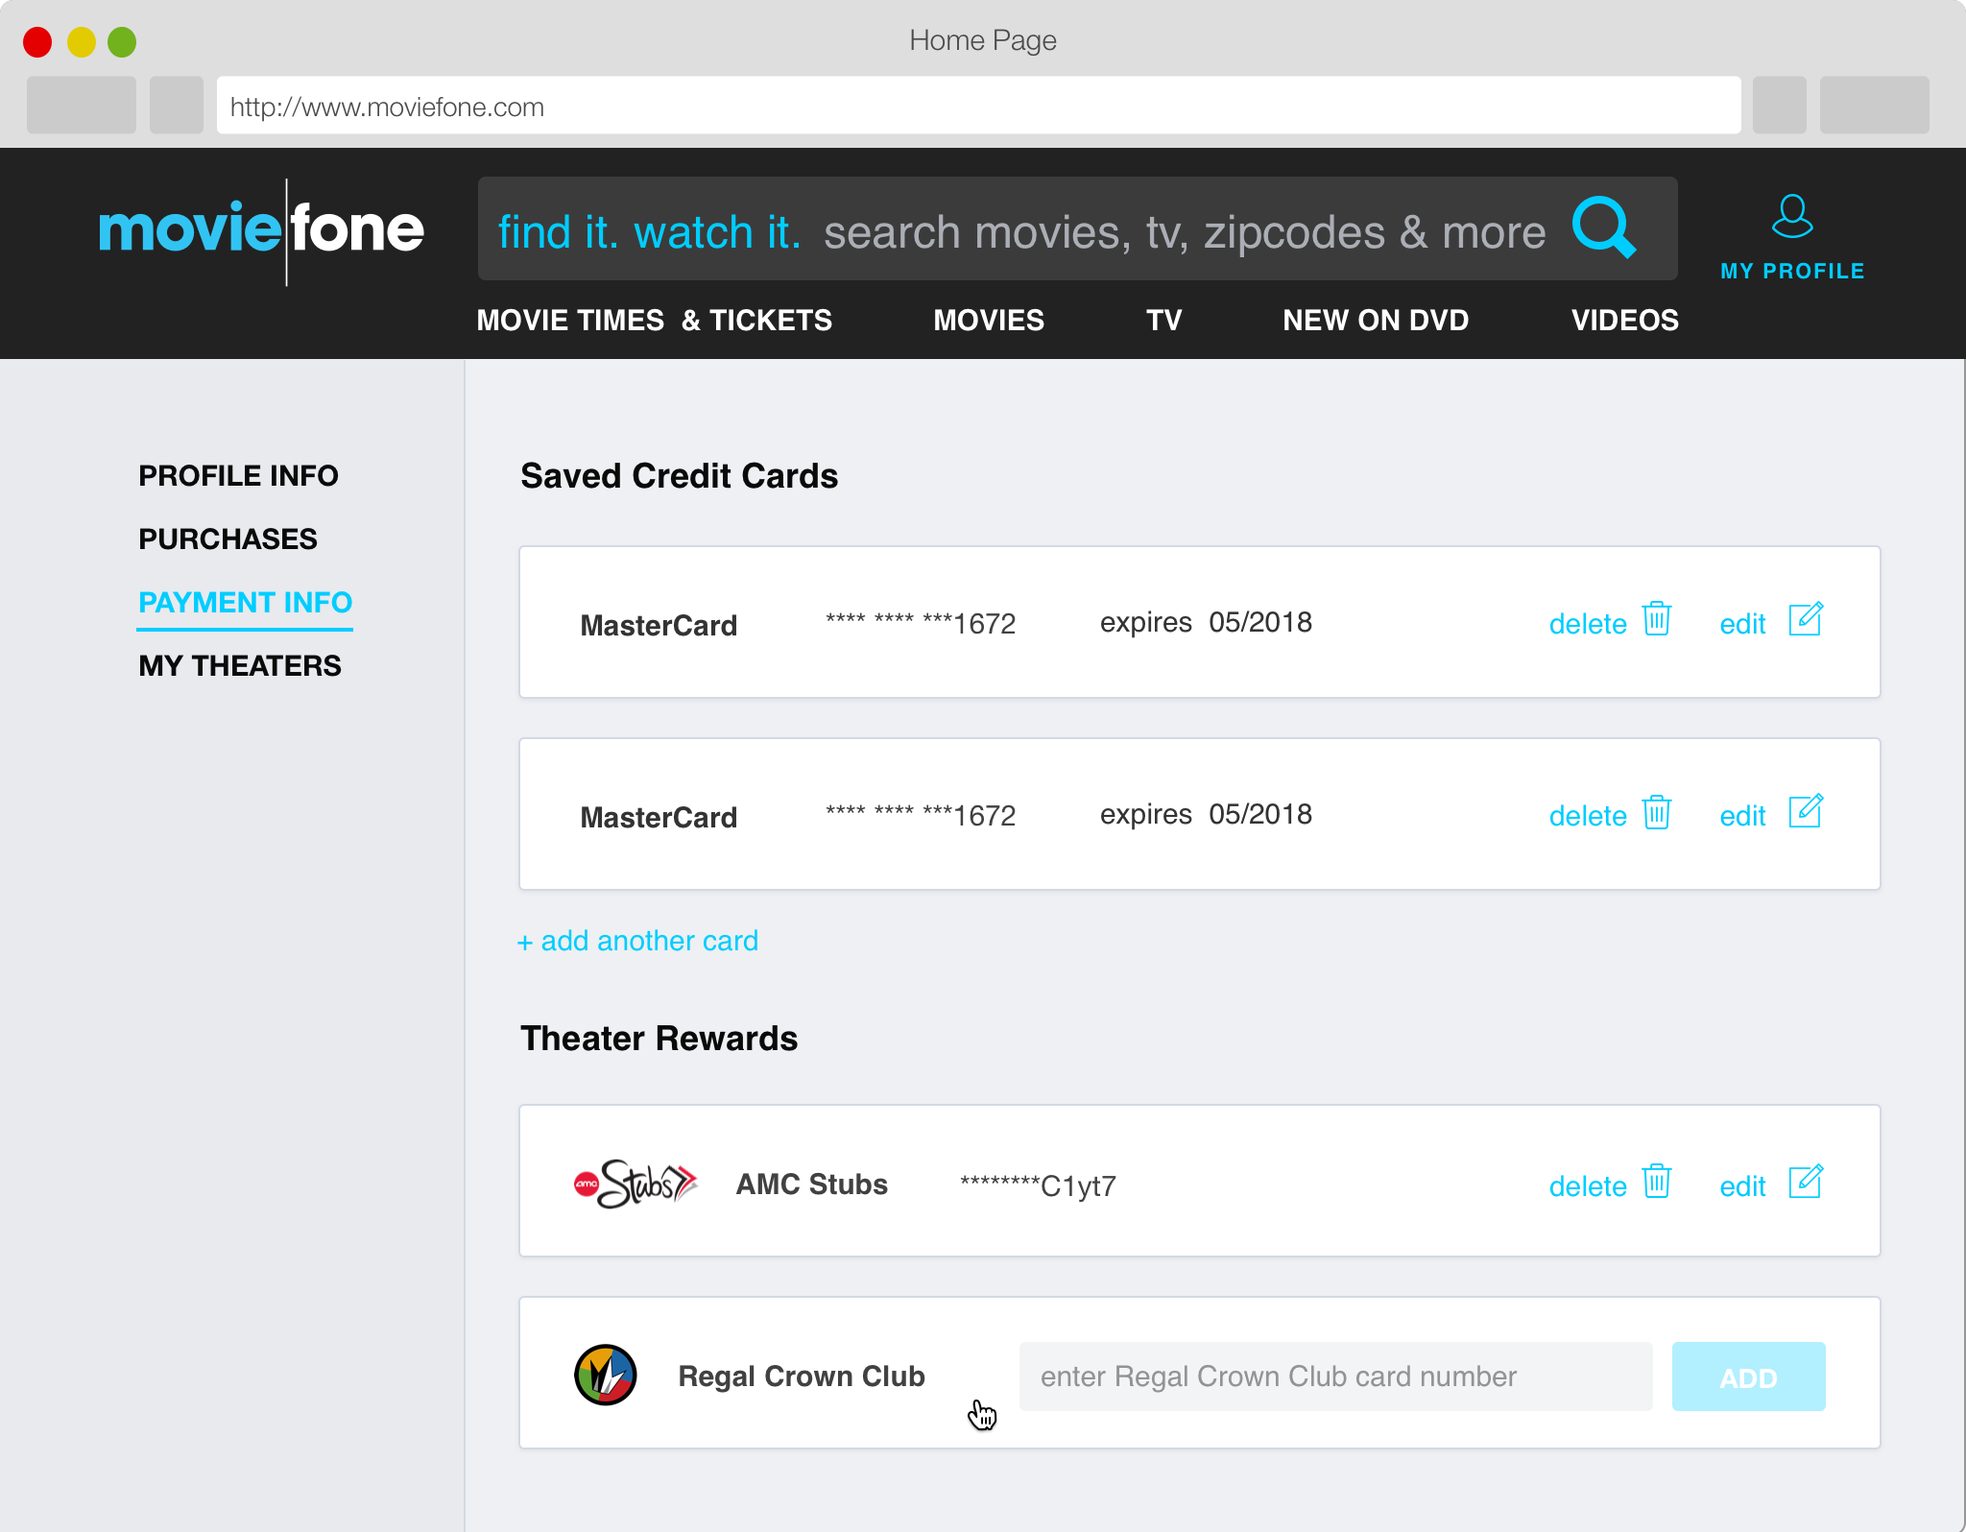
Task: Click pencil edit icon for AMC Stubs
Action: pos(1805,1182)
